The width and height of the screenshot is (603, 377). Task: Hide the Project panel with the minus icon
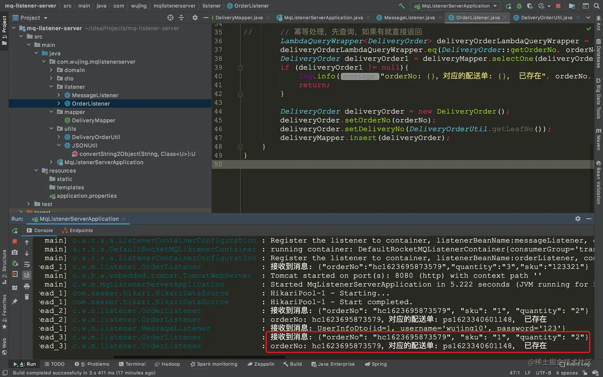pyautogui.click(x=206, y=18)
